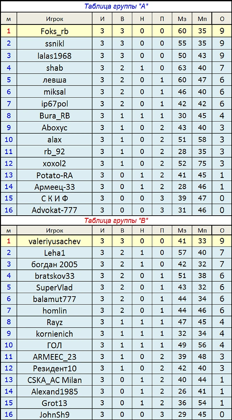232x420 pixels.
Task: Click player name Bura_RB
Action: click(x=54, y=116)
